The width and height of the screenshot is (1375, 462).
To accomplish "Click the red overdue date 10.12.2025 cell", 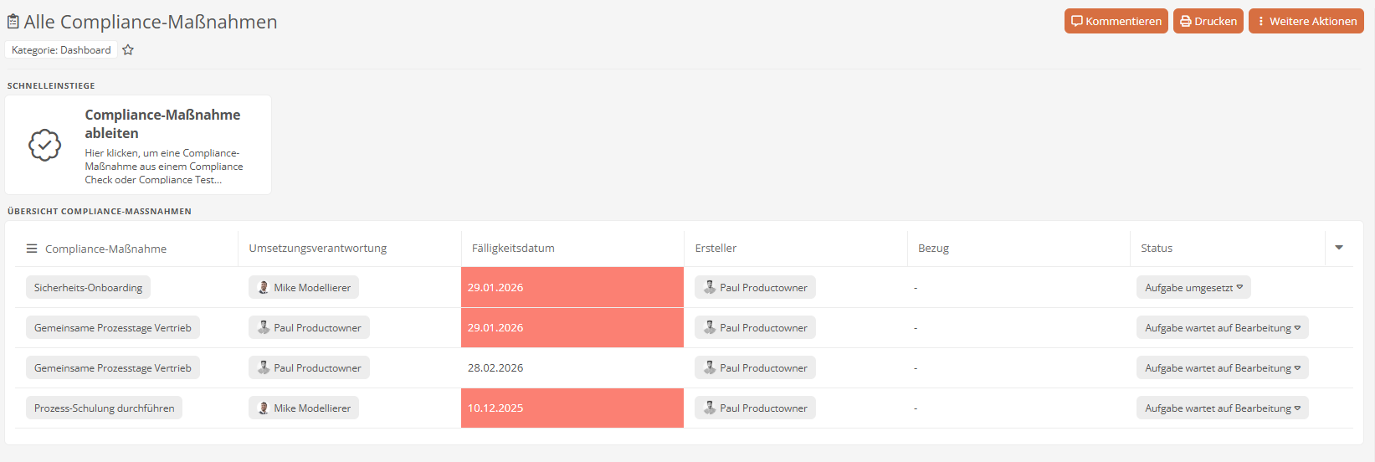I will (572, 408).
